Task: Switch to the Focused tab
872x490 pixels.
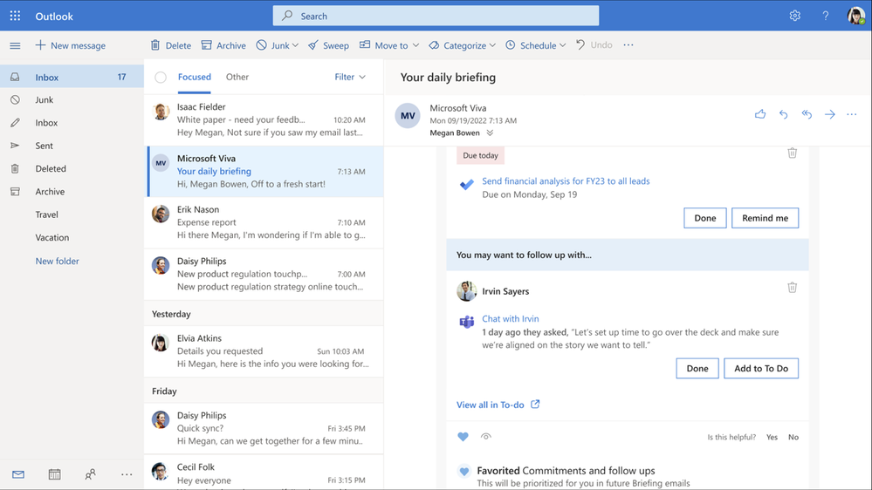Action: point(194,78)
